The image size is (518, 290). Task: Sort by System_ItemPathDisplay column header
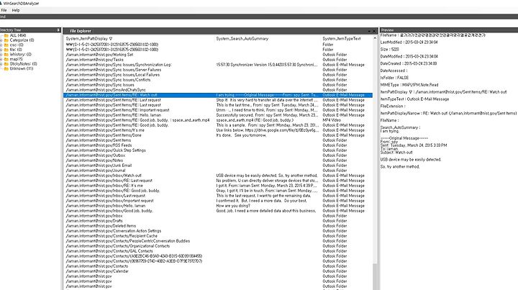89,39
